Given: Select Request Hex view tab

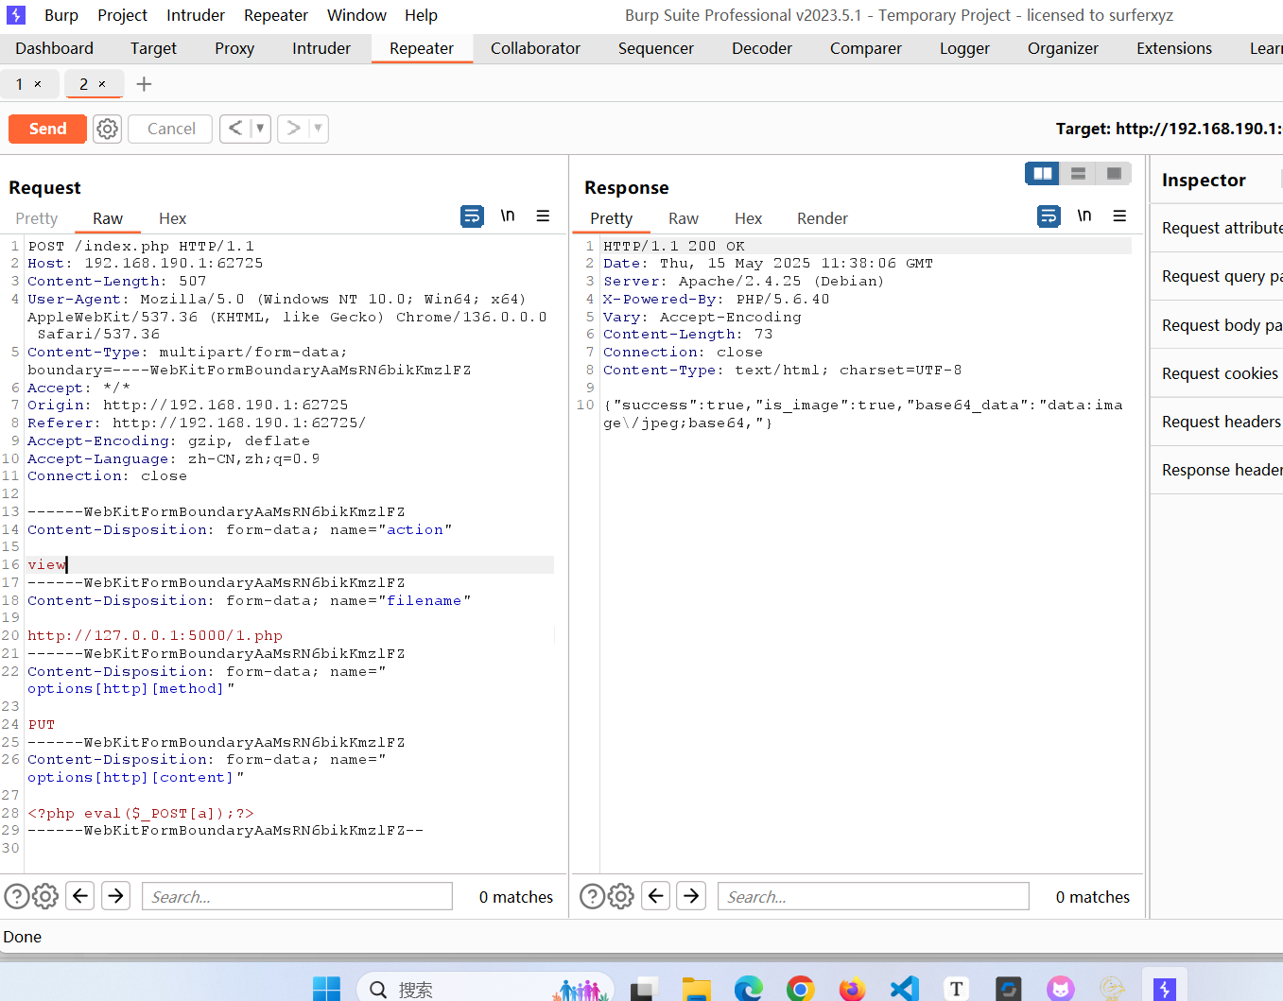Looking at the screenshot, I should (x=172, y=218).
